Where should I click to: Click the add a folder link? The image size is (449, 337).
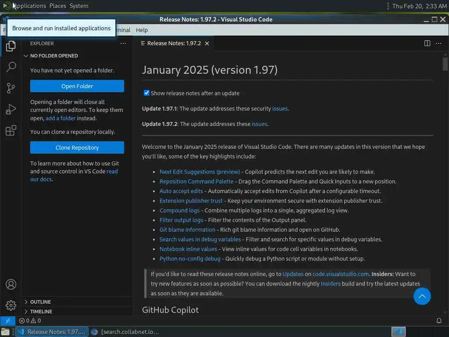[x=61, y=118]
